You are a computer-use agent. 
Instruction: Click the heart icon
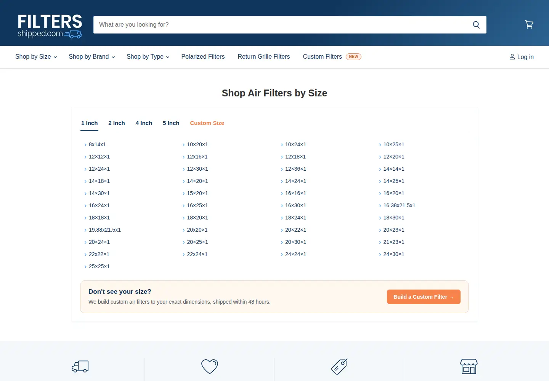(x=210, y=367)
